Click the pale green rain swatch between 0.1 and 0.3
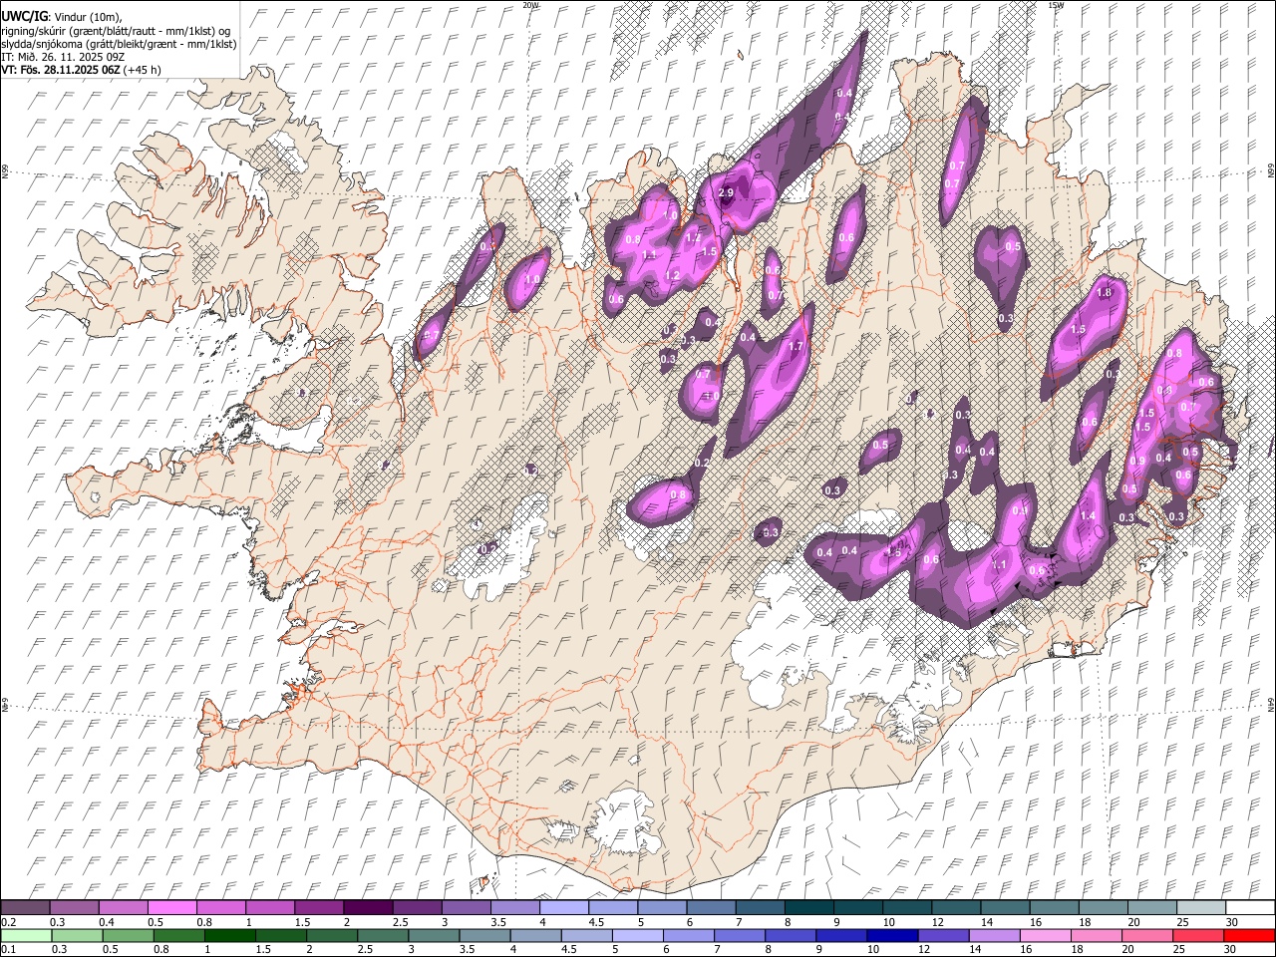 (26, 935)
